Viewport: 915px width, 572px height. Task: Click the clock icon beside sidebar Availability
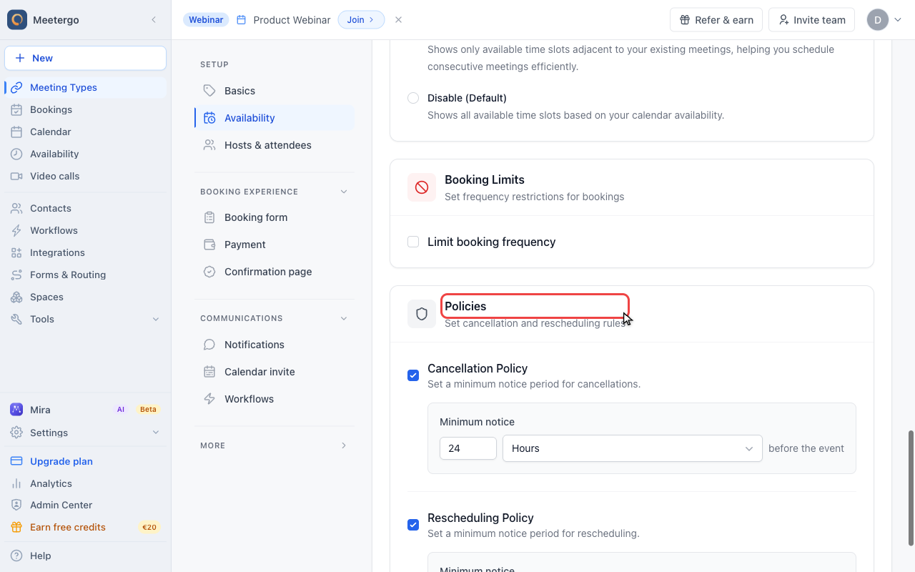coord(16,154)
